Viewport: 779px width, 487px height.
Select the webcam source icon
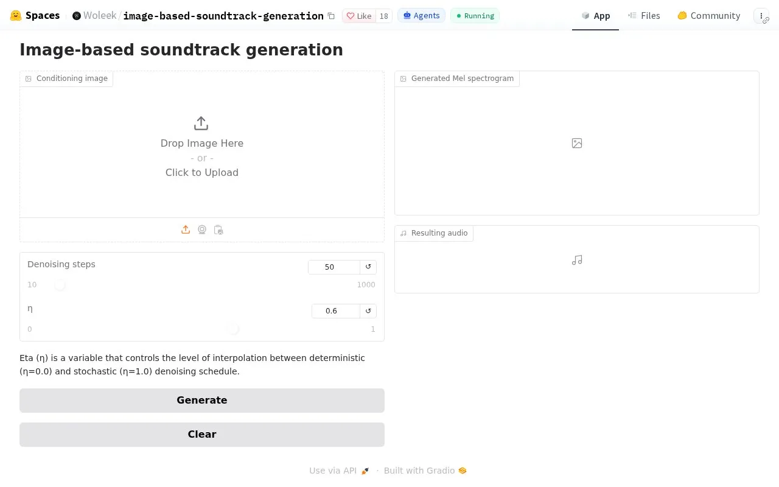pyautogui.click(x=202, y=229)
